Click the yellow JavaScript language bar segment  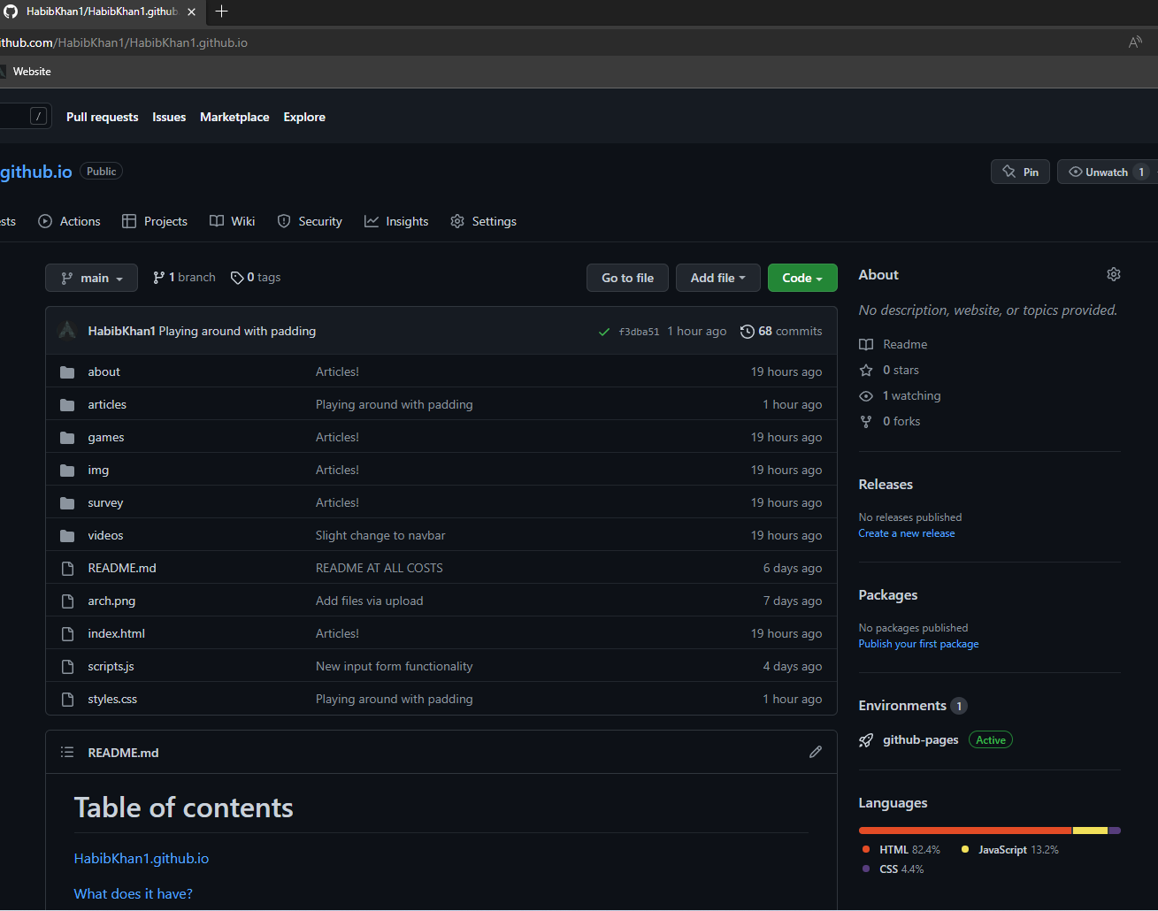click(x=1090, y=831)
